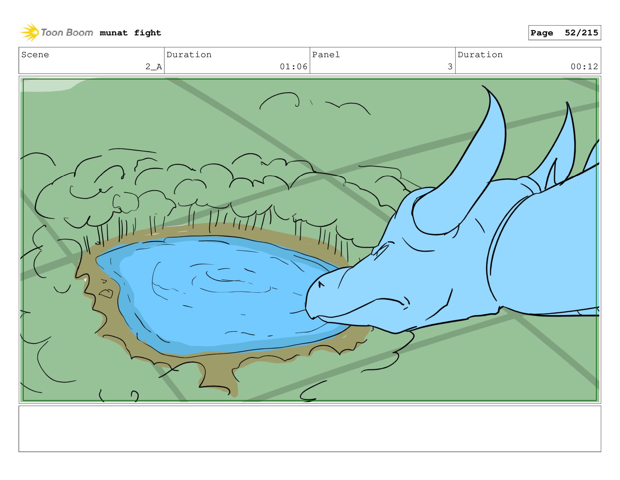Click the 'Page 52/215' page indicator box
Viewport: 620px width, 480px height.
pos(564,33)
